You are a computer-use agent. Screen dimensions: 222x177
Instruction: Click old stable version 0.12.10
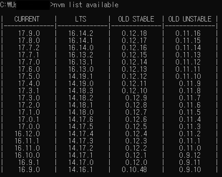tap(134, 91)
